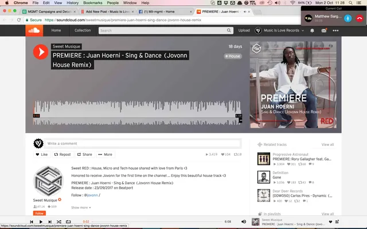Click the player bar track thumbnail

255,222
